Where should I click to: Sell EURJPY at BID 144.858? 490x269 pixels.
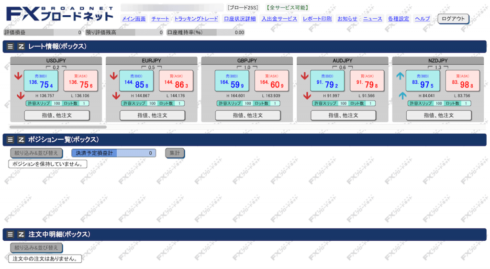pos(136,81)
